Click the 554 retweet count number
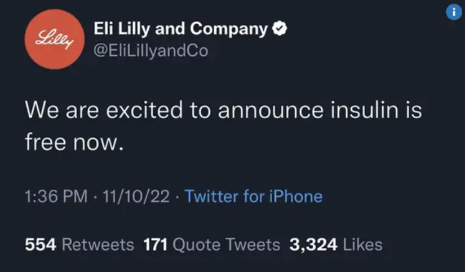Screen dimensions: 465x272 point(41,244)
